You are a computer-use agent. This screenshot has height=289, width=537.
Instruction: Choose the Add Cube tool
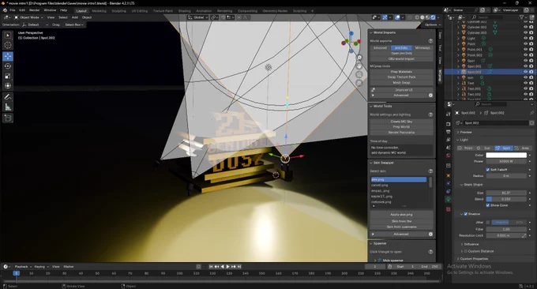click(8, 118)
